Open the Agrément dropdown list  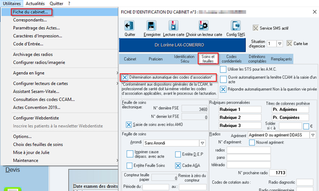[313, 135]
